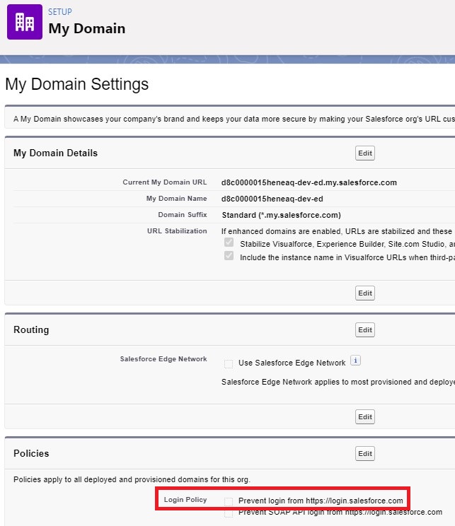The width and height of the screenshot is (455, 526).
Task: Click Edit button in Policies header
Action: click(365, 454)
